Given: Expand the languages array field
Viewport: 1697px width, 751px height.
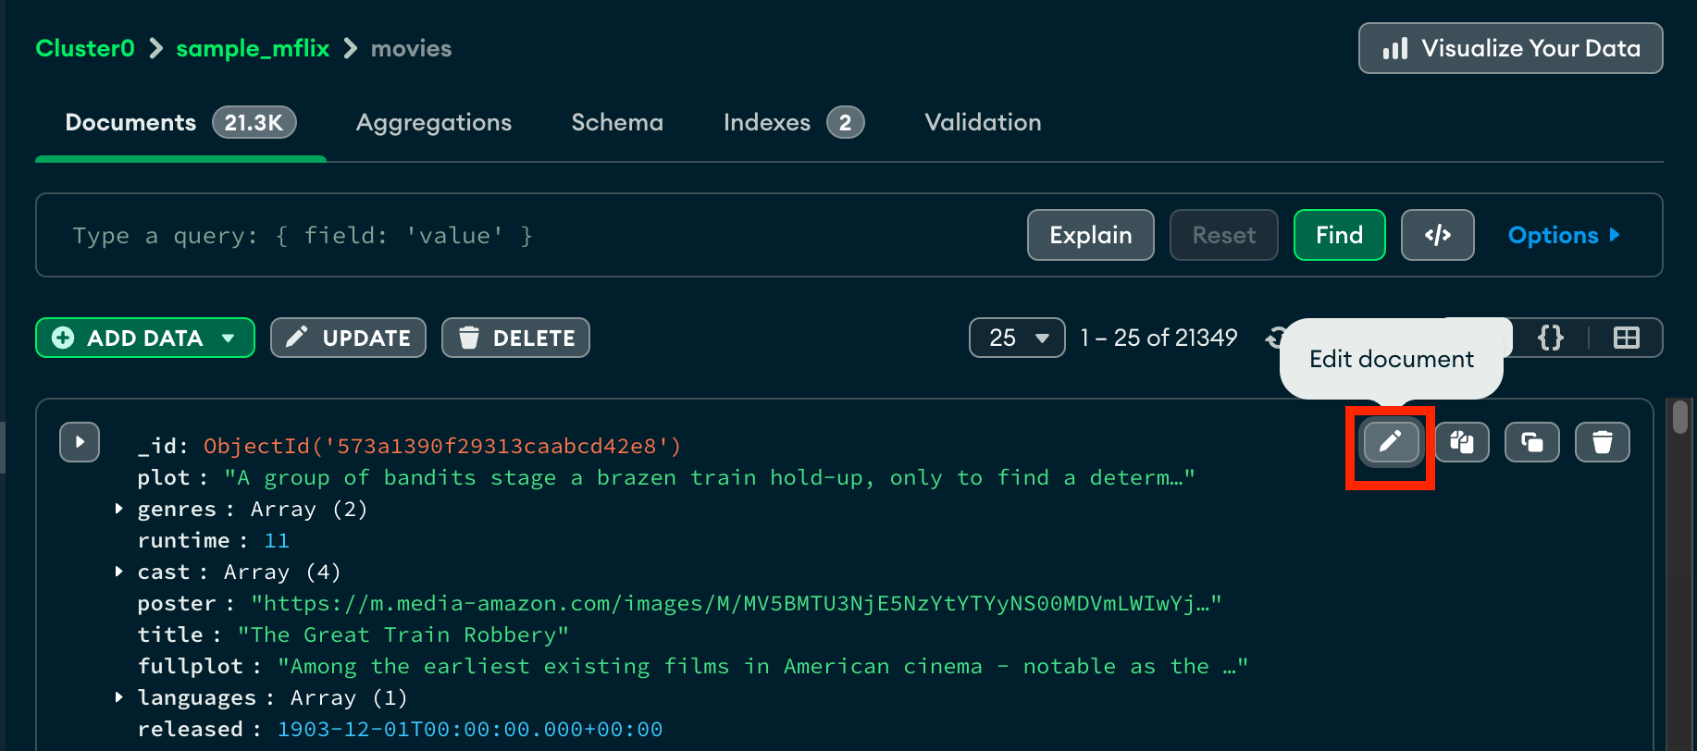Looking at the screenshot, I should click(x=118, y=697).
